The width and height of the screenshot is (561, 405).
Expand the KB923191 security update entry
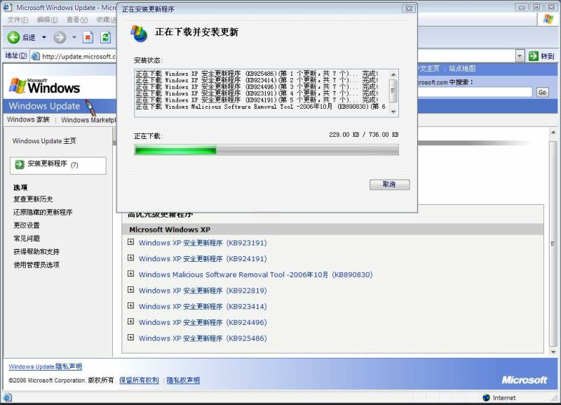(131, 242)
